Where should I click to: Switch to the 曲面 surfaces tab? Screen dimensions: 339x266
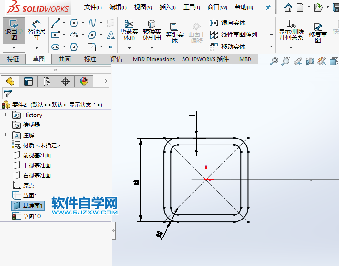(x=65, y=59)
